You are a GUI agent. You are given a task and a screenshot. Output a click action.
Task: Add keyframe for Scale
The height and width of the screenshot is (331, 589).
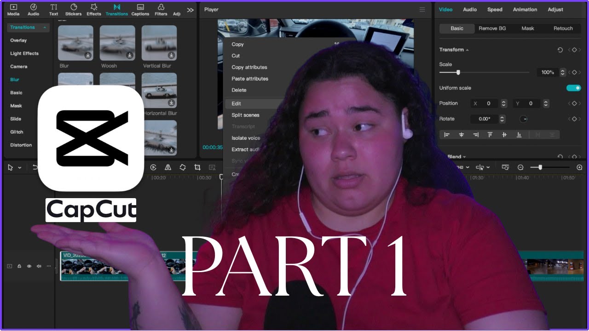tap(574, 72)
